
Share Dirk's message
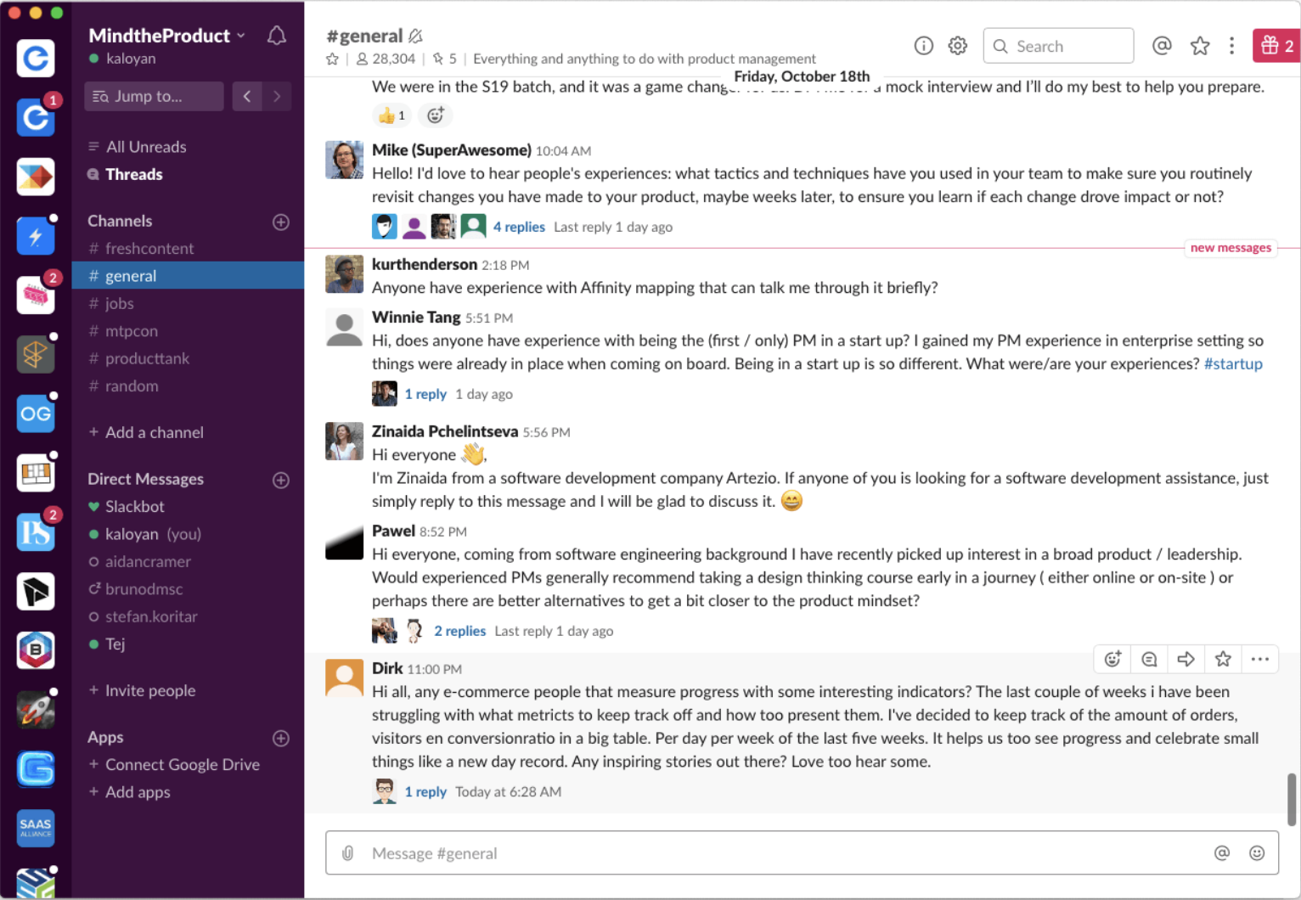1186,659
